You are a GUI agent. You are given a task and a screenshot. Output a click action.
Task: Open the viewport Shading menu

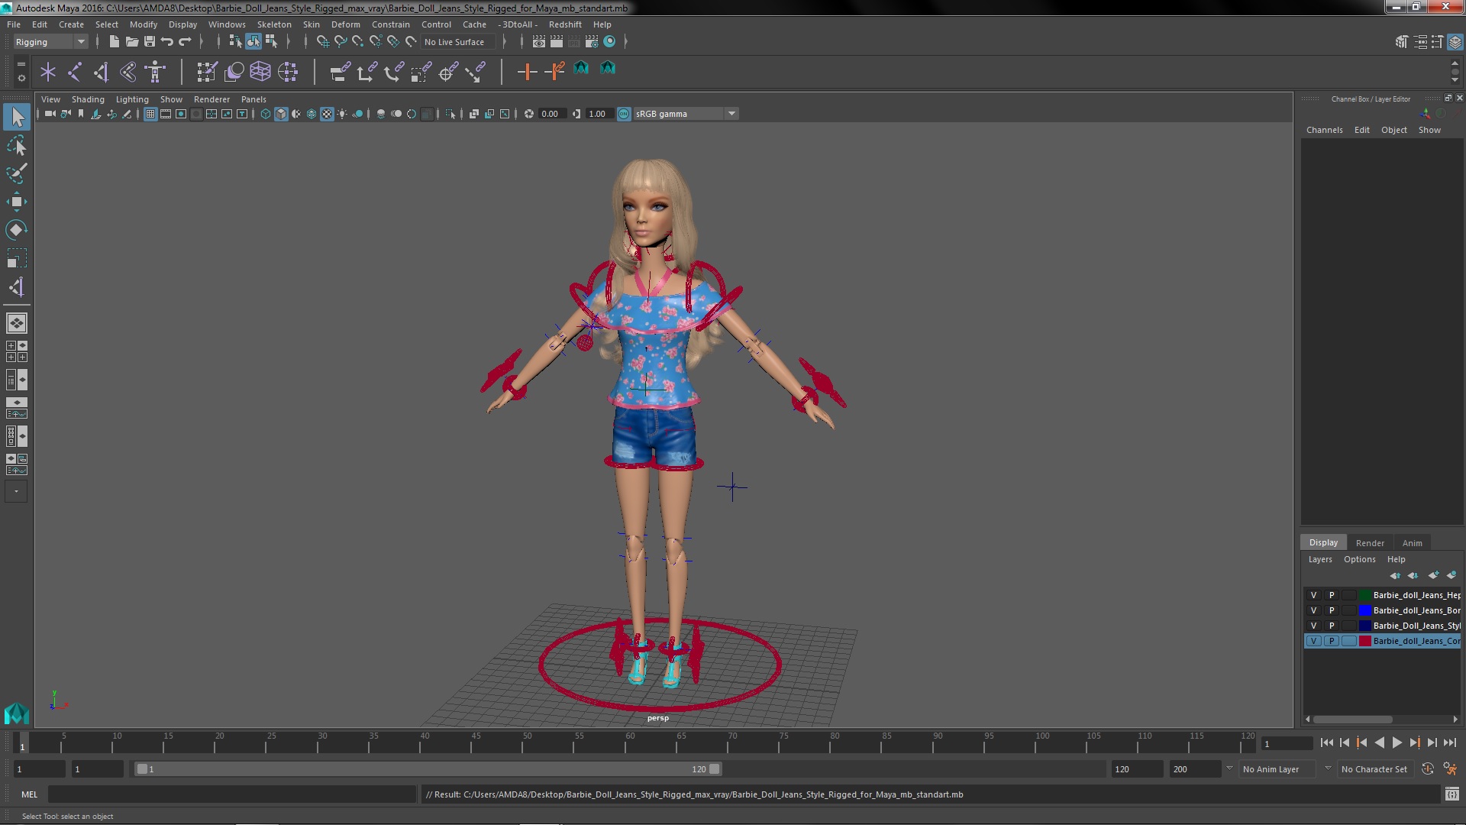tap(88, 99)
